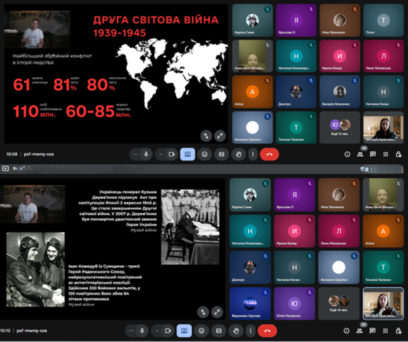
Task: Mute the microphone in the 10:08 meeting
Action: [146, 154]
